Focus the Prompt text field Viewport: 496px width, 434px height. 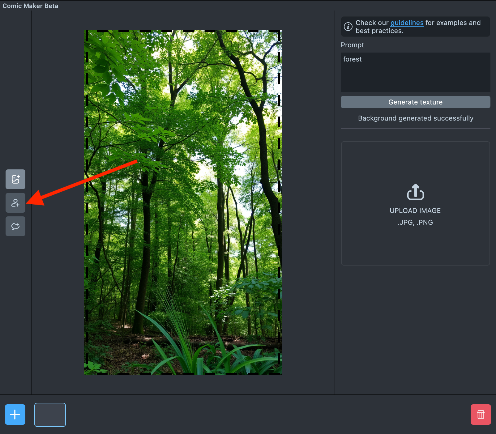click(x=415, y=76)
